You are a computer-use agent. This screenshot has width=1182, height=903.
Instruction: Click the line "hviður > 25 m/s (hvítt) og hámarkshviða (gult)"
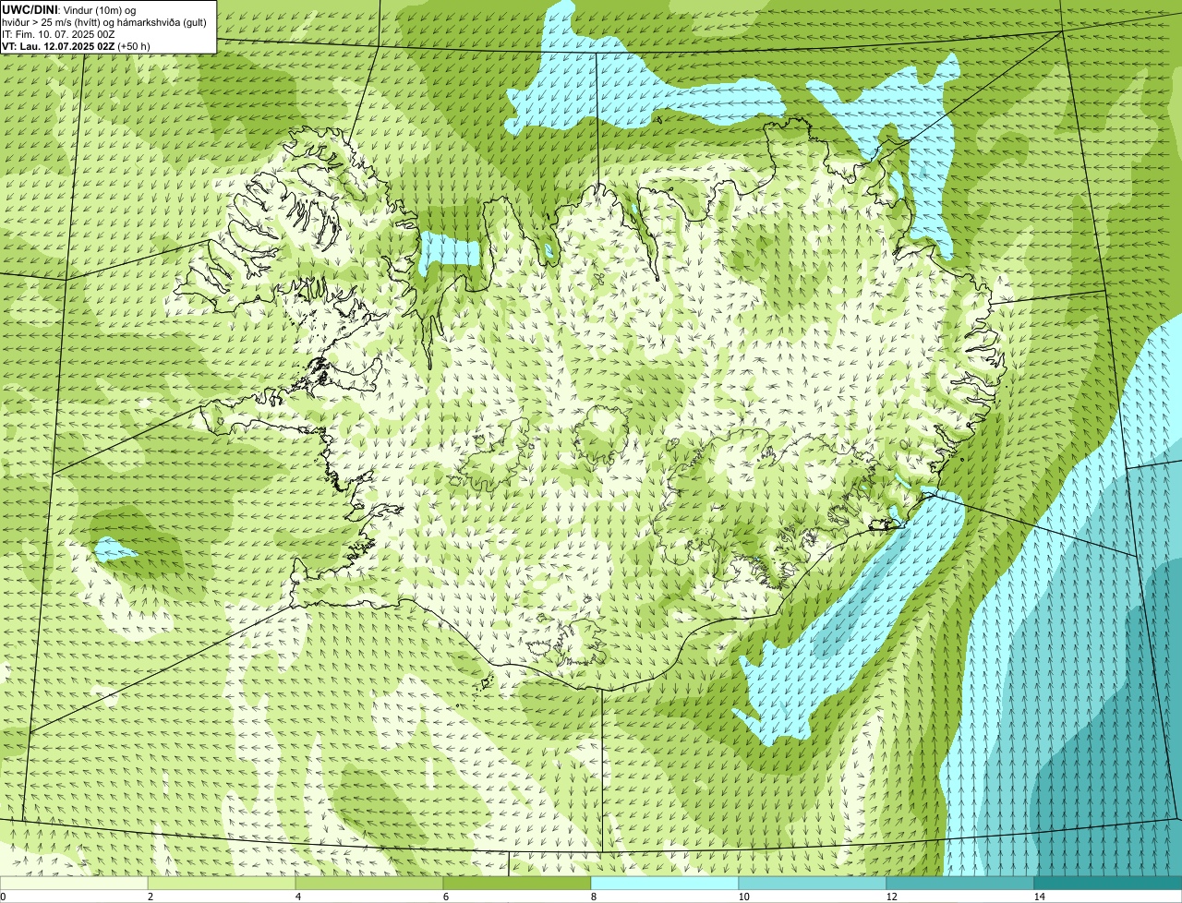(104, 21)
